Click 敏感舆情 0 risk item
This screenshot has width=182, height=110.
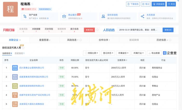coord(62,30)
